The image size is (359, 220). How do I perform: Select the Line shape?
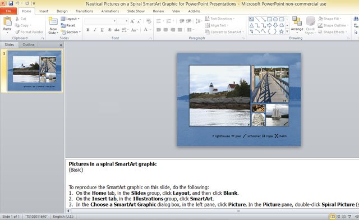[257, 20]
